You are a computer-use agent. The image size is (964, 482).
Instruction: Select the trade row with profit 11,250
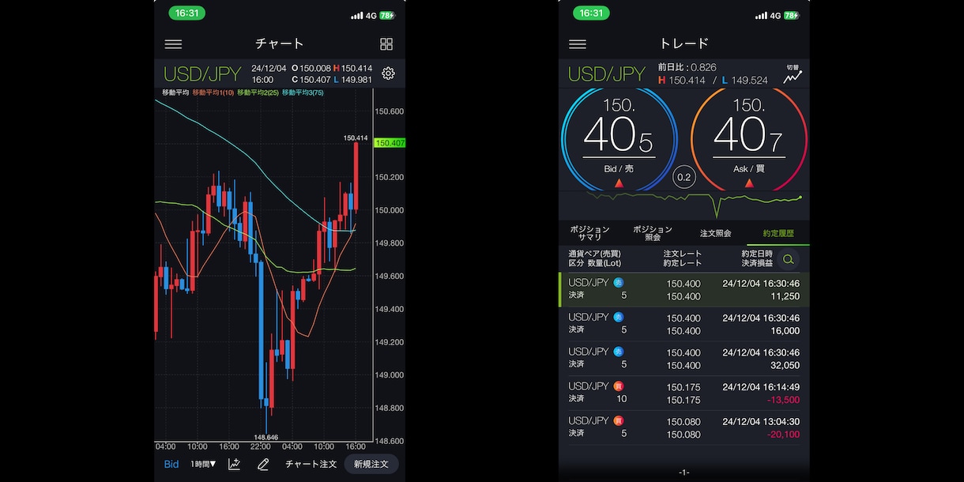[x=684, y=289]
